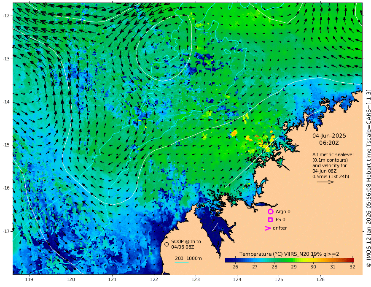The image size is (371, 287).
Task: Click latitude axis label -14
Action: tap(6, 102)
